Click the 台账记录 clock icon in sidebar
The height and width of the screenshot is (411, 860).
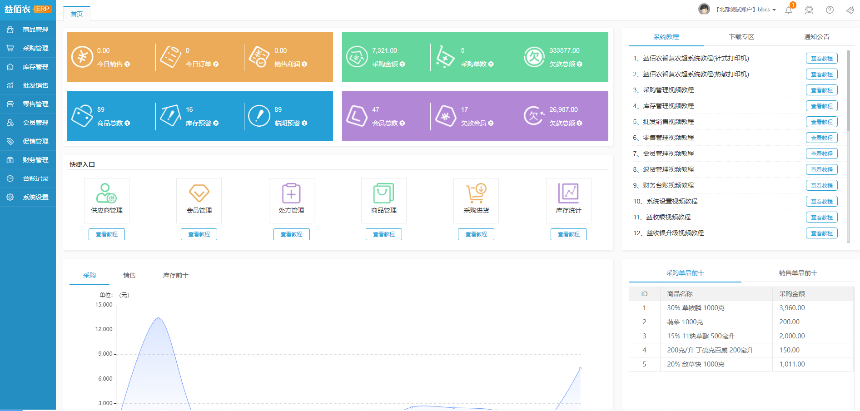(10, 178)
